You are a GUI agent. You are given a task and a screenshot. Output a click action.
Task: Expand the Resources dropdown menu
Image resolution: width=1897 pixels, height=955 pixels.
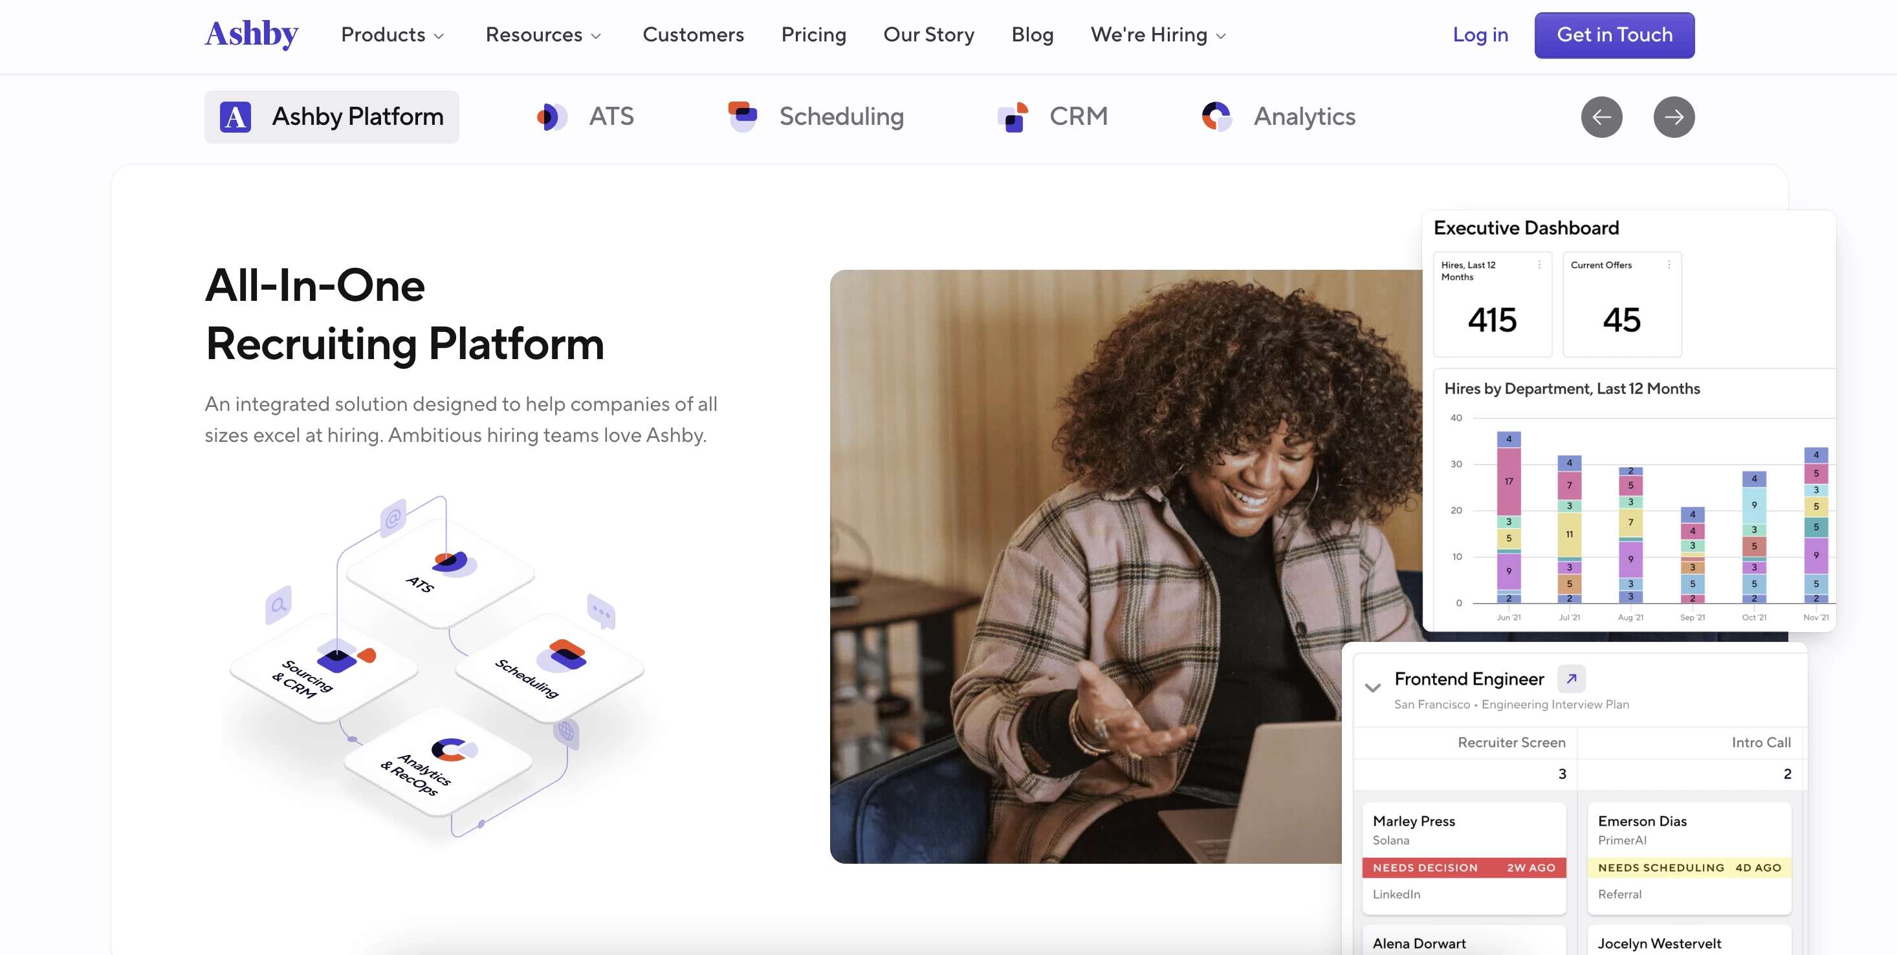pos(543,34)
